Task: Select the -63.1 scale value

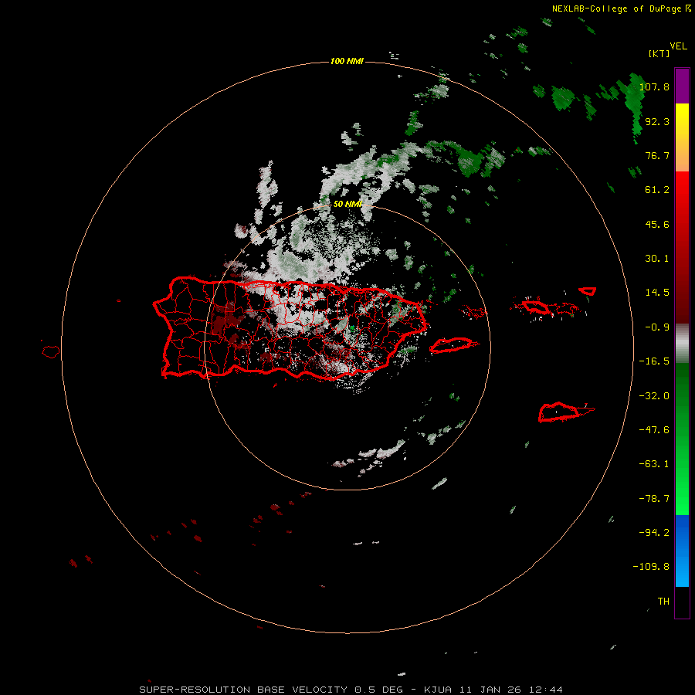Action: [654, 464]
